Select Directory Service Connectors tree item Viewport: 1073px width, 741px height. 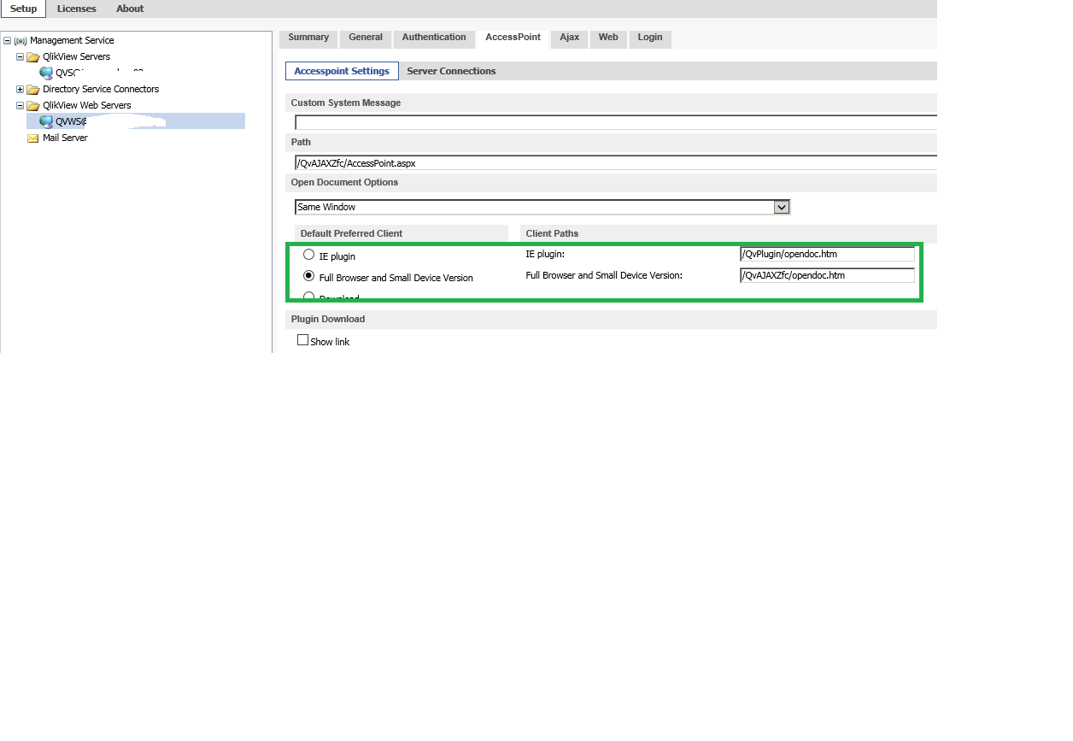(101, 89)
